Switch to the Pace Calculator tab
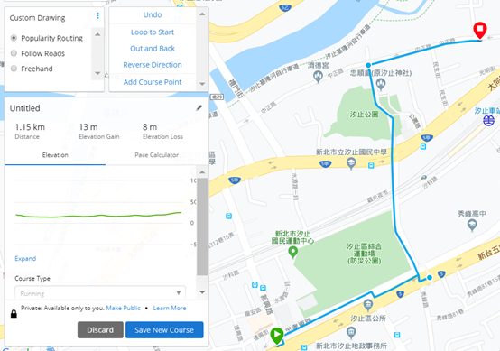The width and height of the screenshot is (500, 351). [x=156, y=155]
